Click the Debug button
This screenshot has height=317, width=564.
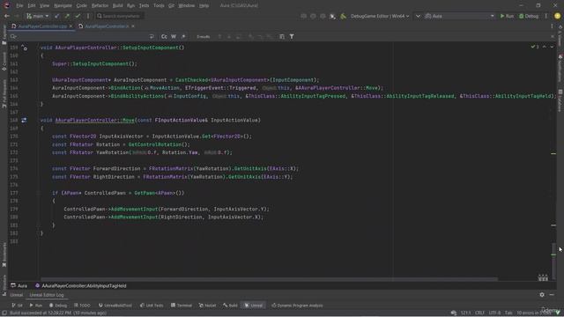point(529,16)
